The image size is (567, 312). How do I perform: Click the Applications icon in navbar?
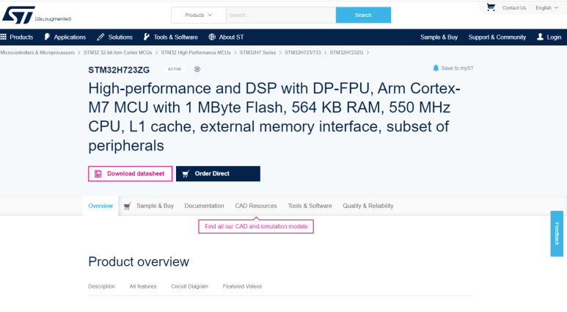pos(48,37)
